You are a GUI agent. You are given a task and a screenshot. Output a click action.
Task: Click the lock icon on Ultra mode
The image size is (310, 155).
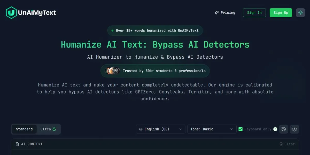54,129
